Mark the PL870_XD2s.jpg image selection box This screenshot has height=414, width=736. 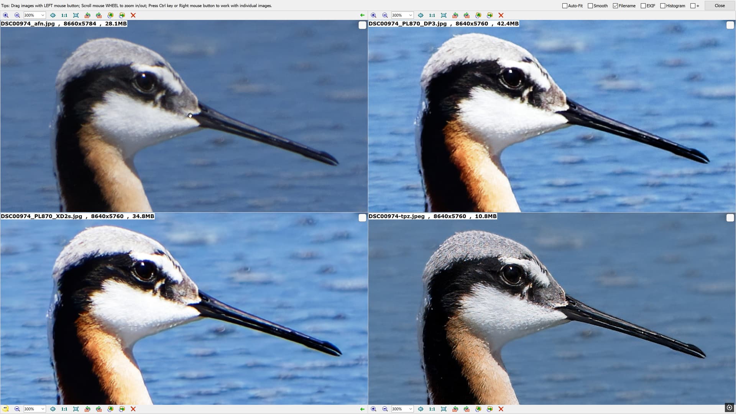point(362,218)
